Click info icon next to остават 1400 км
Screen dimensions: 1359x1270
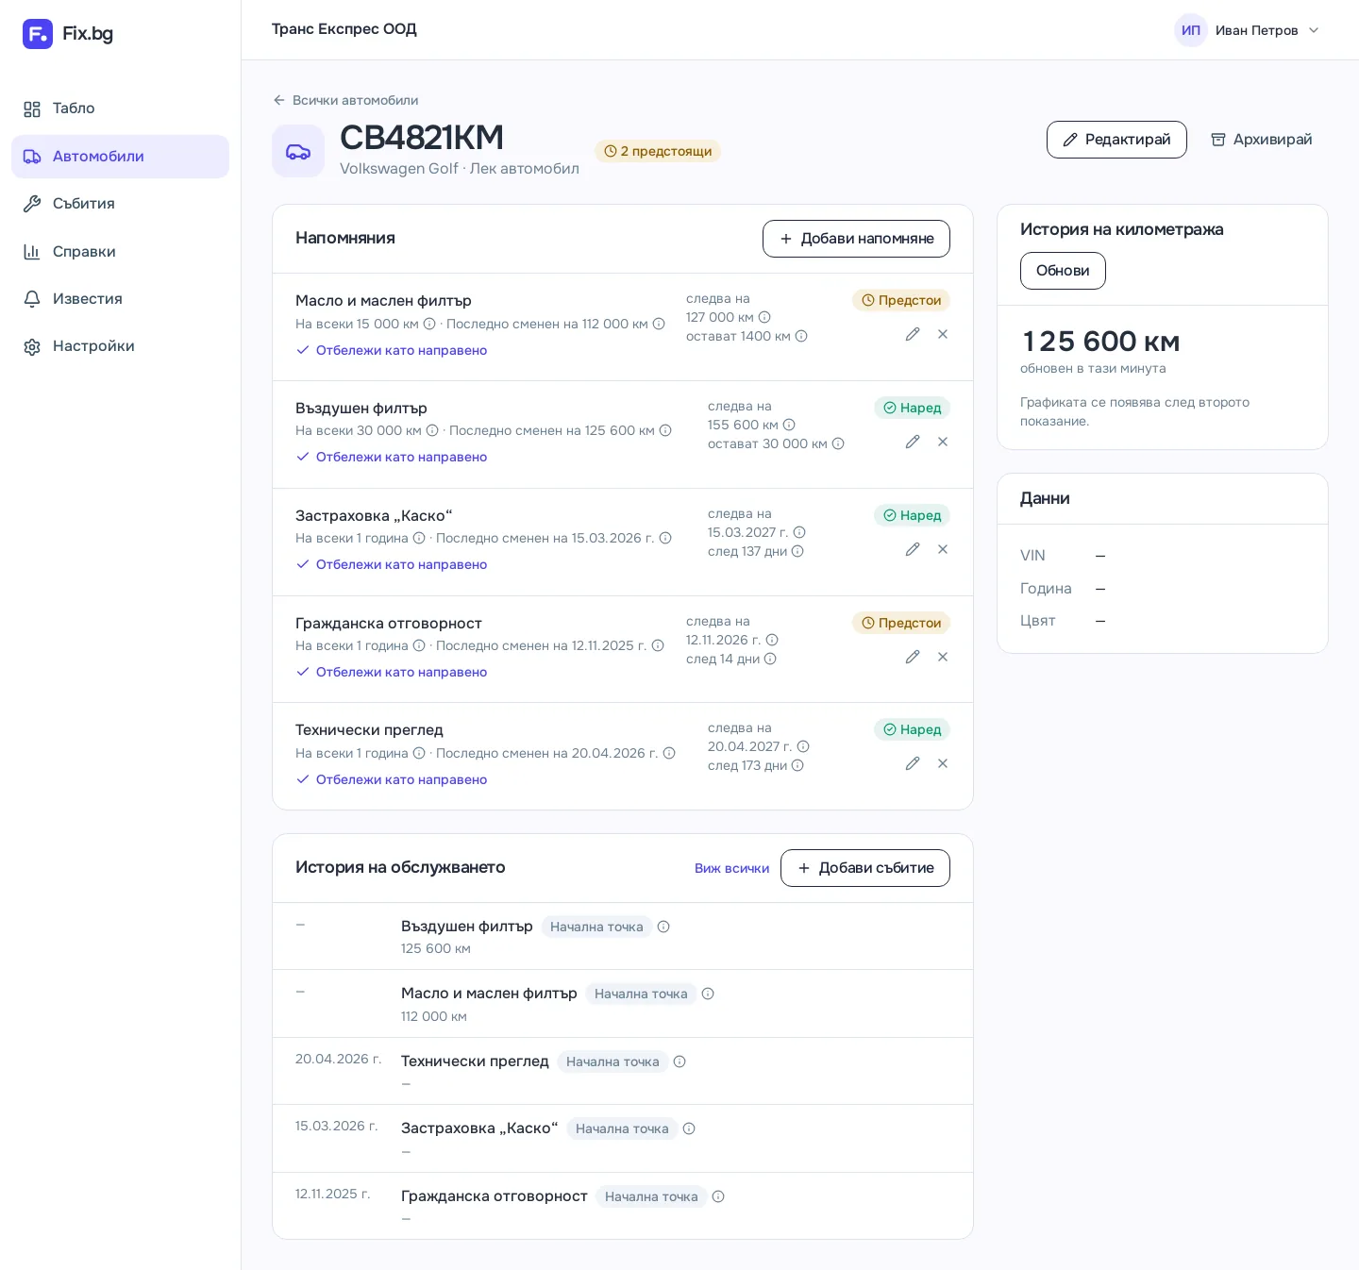coord(801,336)
